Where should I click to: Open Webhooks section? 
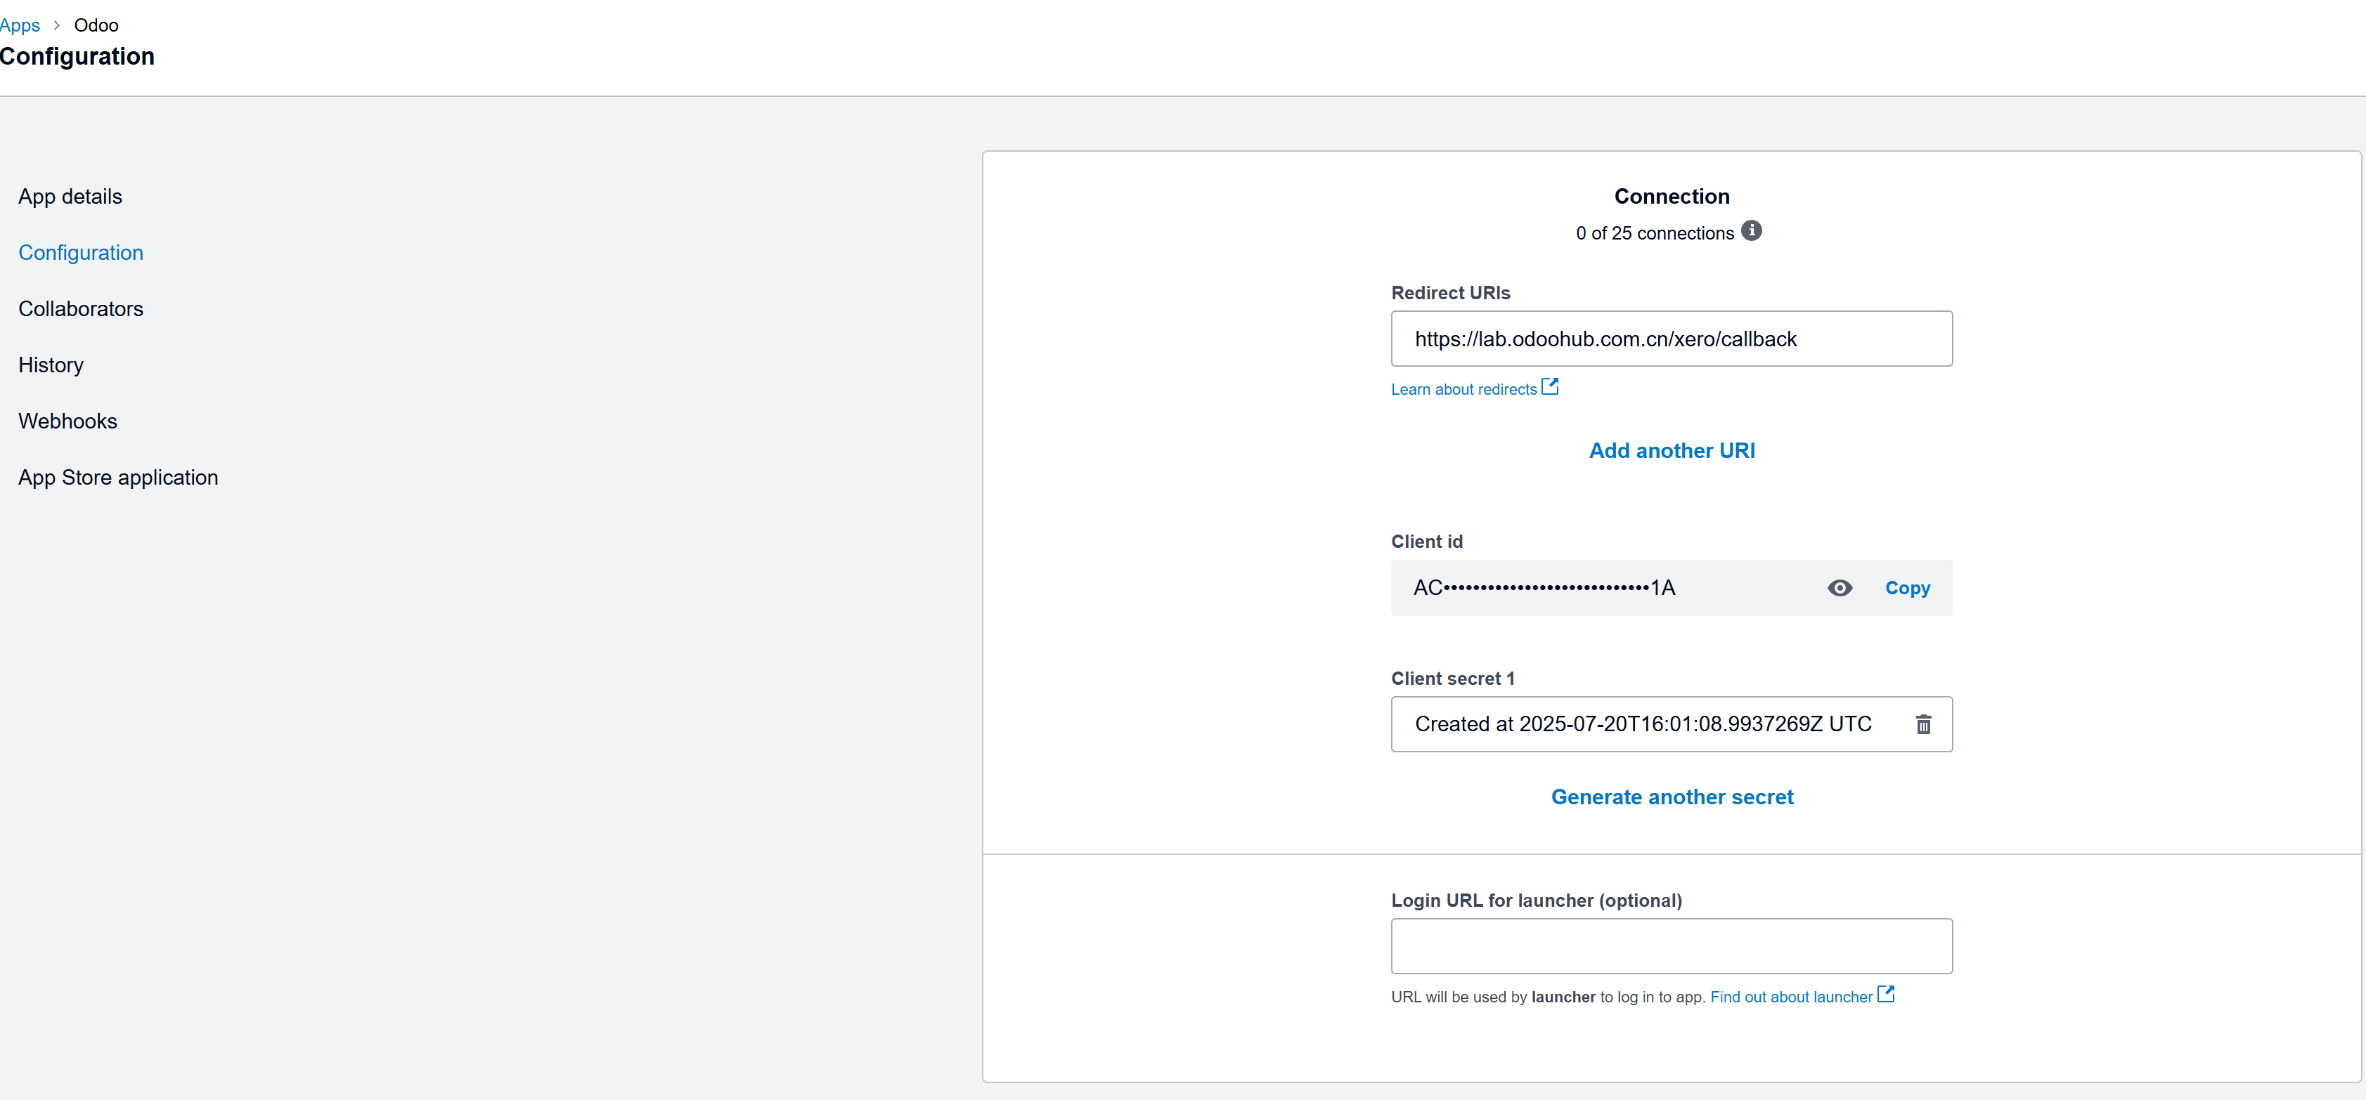click(x=68, y=421)
